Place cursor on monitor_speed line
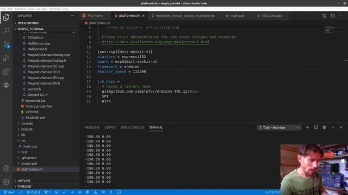The width and height of the screenshot is (348, 195). tap(122, 71)
